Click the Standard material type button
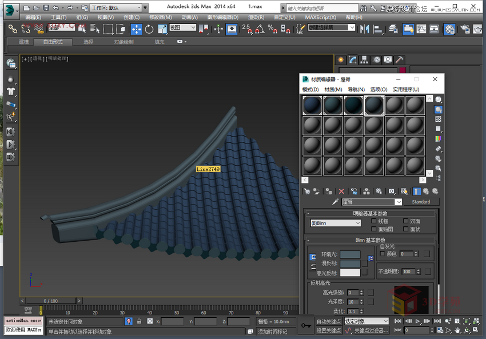Viewport: 486px width, 339px height. (422, 201)
